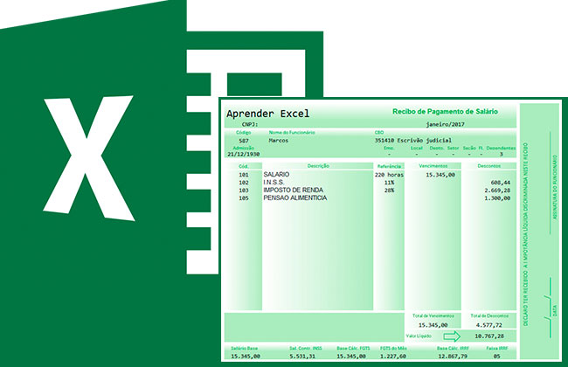This screenshot has height=367, width=568.
Task: Select the '1.227,60' FGTS value
Action: 393,357
